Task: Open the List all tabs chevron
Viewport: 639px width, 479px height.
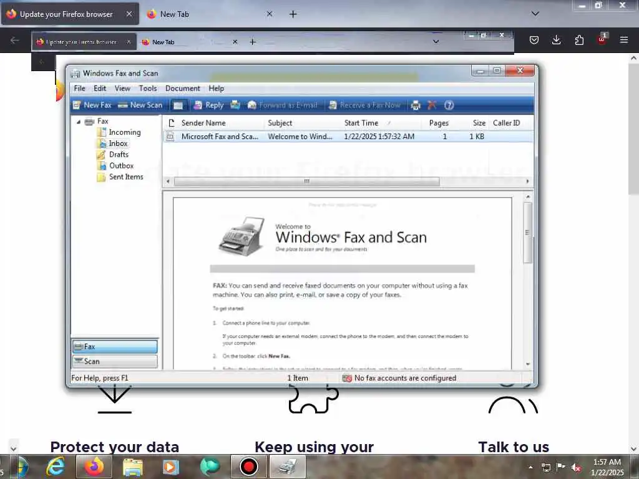Action: (535, 14)
